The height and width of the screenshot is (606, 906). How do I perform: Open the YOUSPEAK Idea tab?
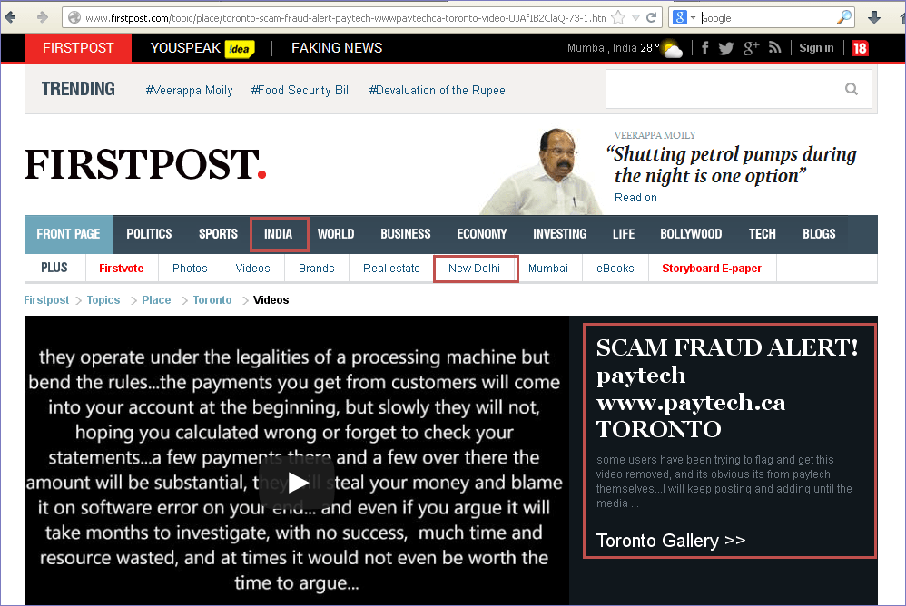(202, 48)
